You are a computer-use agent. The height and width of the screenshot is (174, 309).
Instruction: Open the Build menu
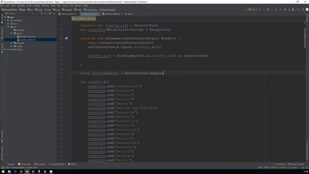pyautogui.click(x=53, y=5)
